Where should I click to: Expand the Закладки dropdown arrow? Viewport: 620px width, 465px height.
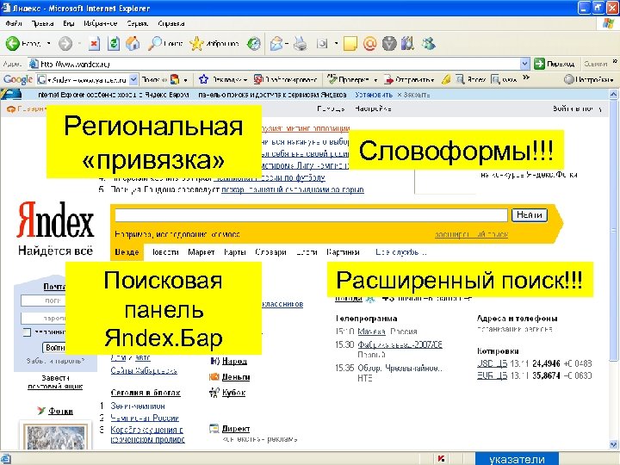[x=245, y=80]
